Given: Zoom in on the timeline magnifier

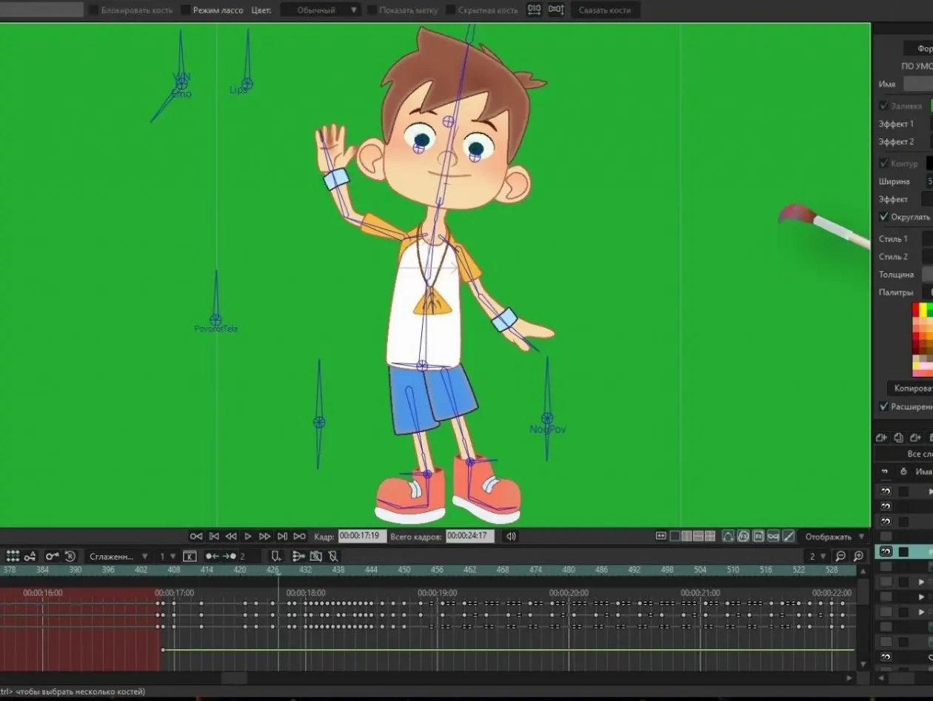Looking at the screenshot, I should 840,556.
